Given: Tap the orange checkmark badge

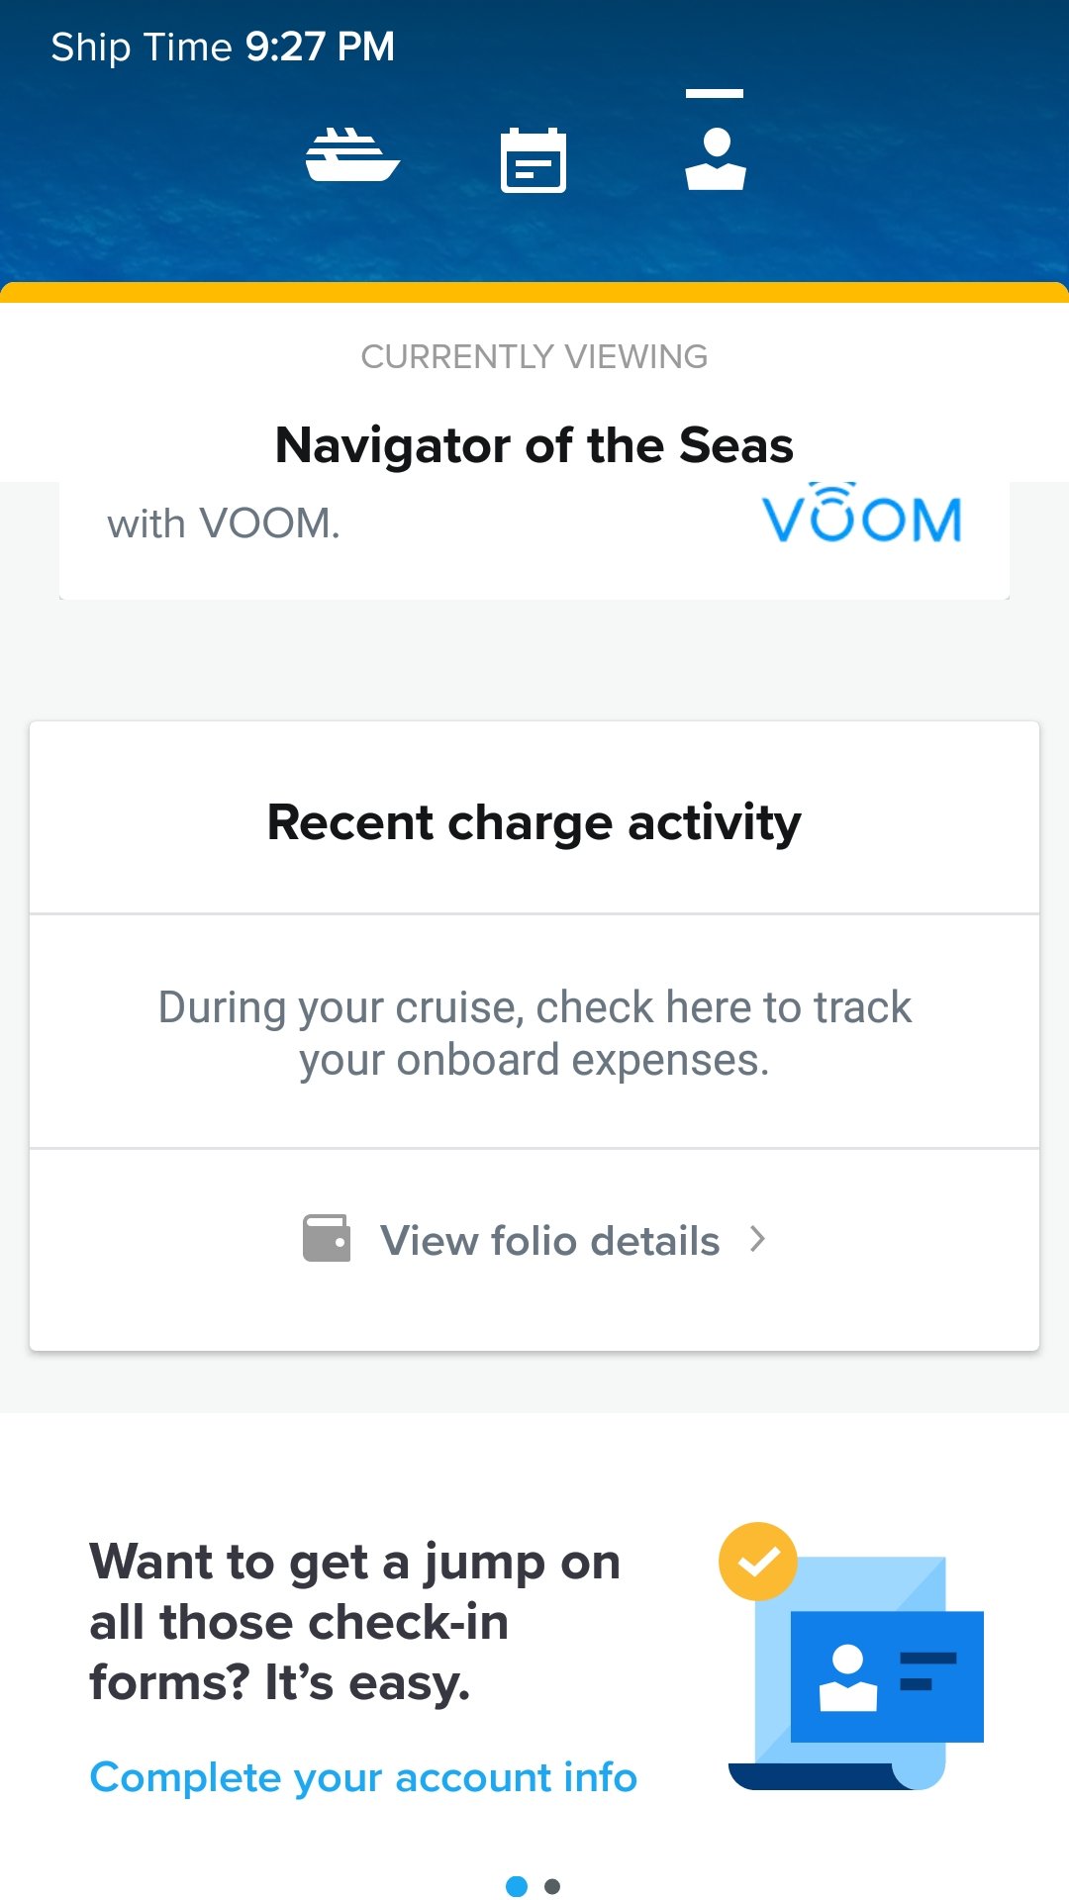Looking at the screenshot, I should [758, 1562].
